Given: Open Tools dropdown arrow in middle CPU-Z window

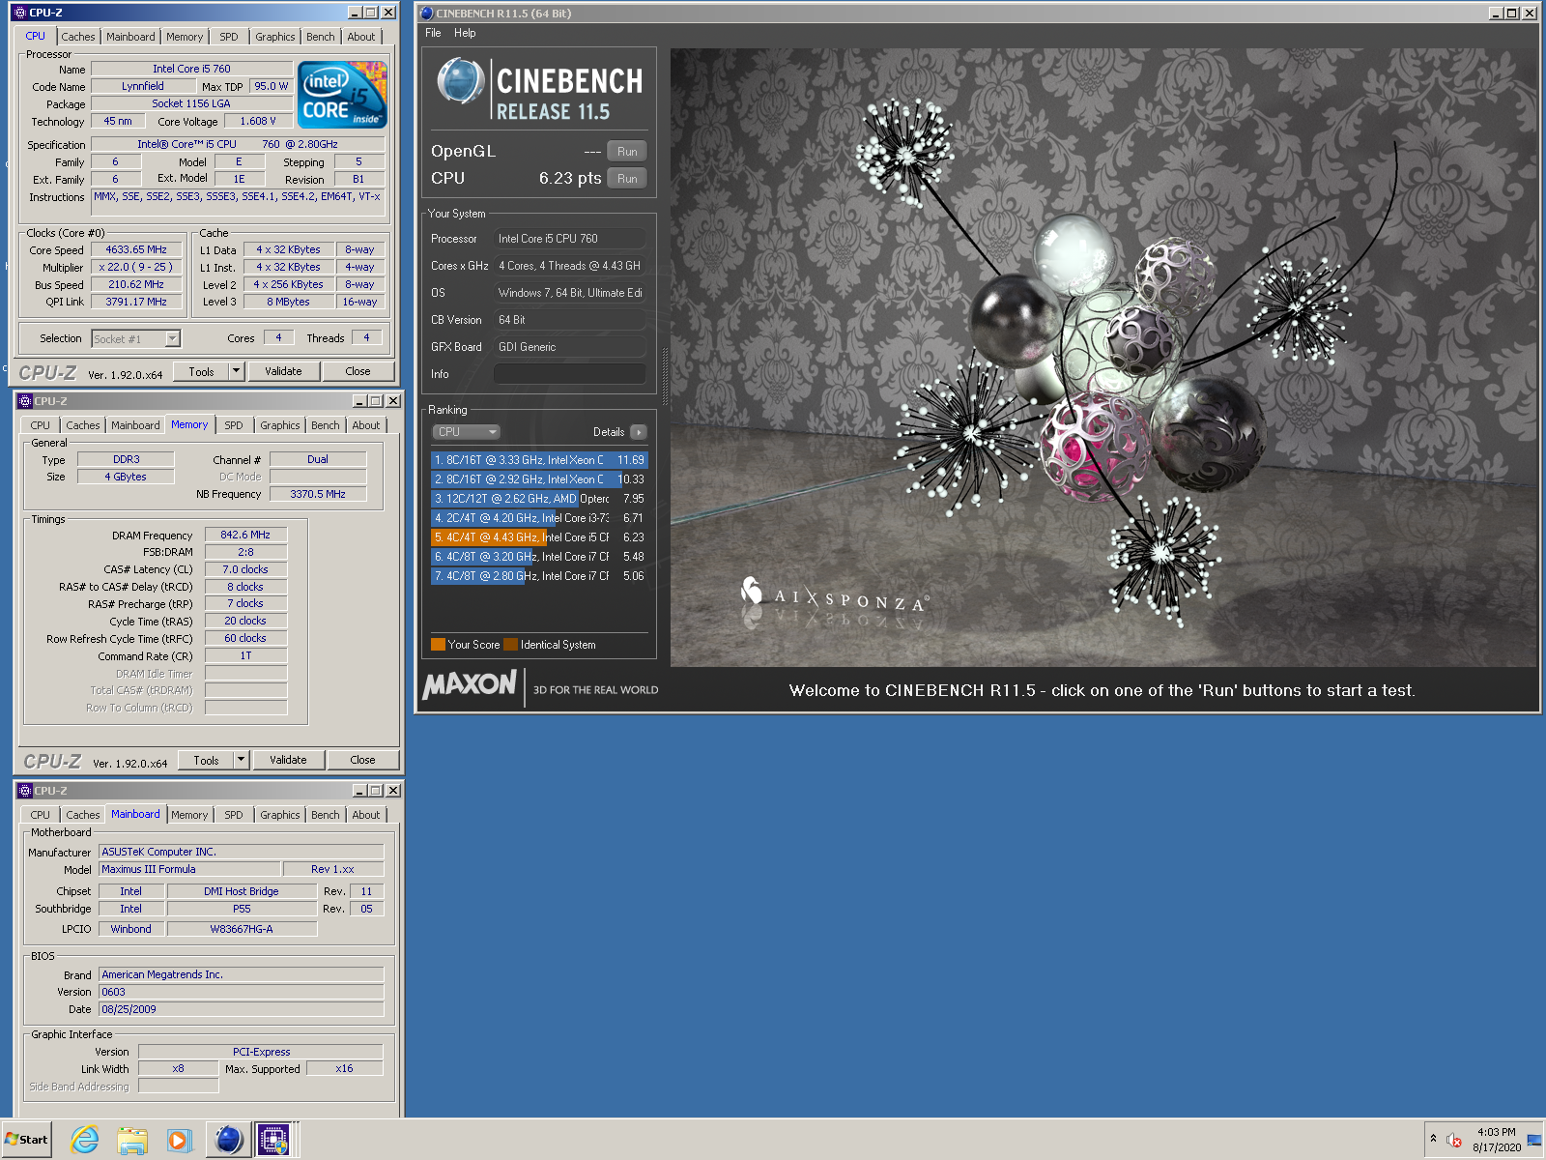Looking at the screenshot, I should 241,760.
